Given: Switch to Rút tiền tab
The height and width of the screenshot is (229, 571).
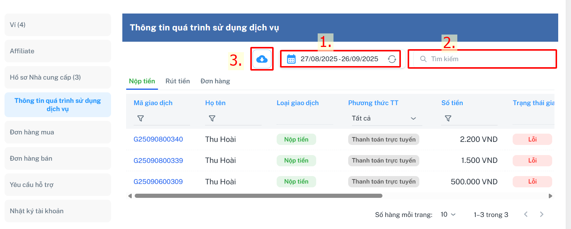Looking at the screenshot, I should pyautogui.click(x=178, y=81).
